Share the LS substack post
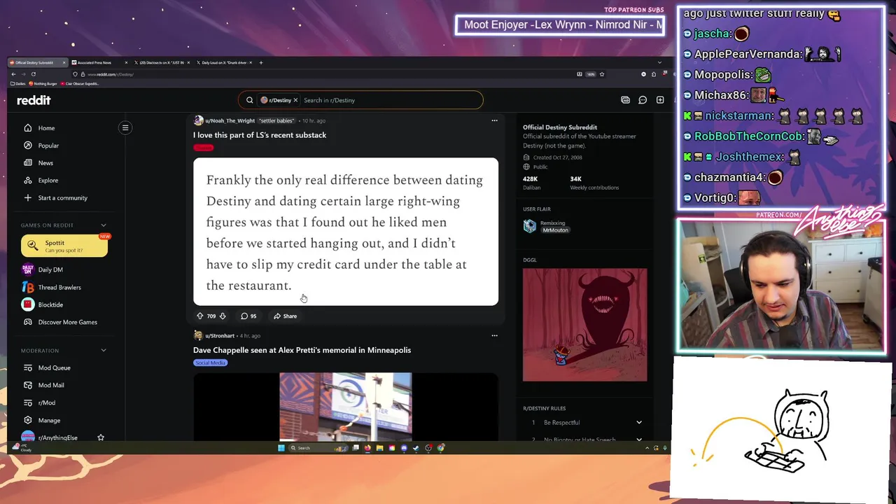 click(285, 316)
